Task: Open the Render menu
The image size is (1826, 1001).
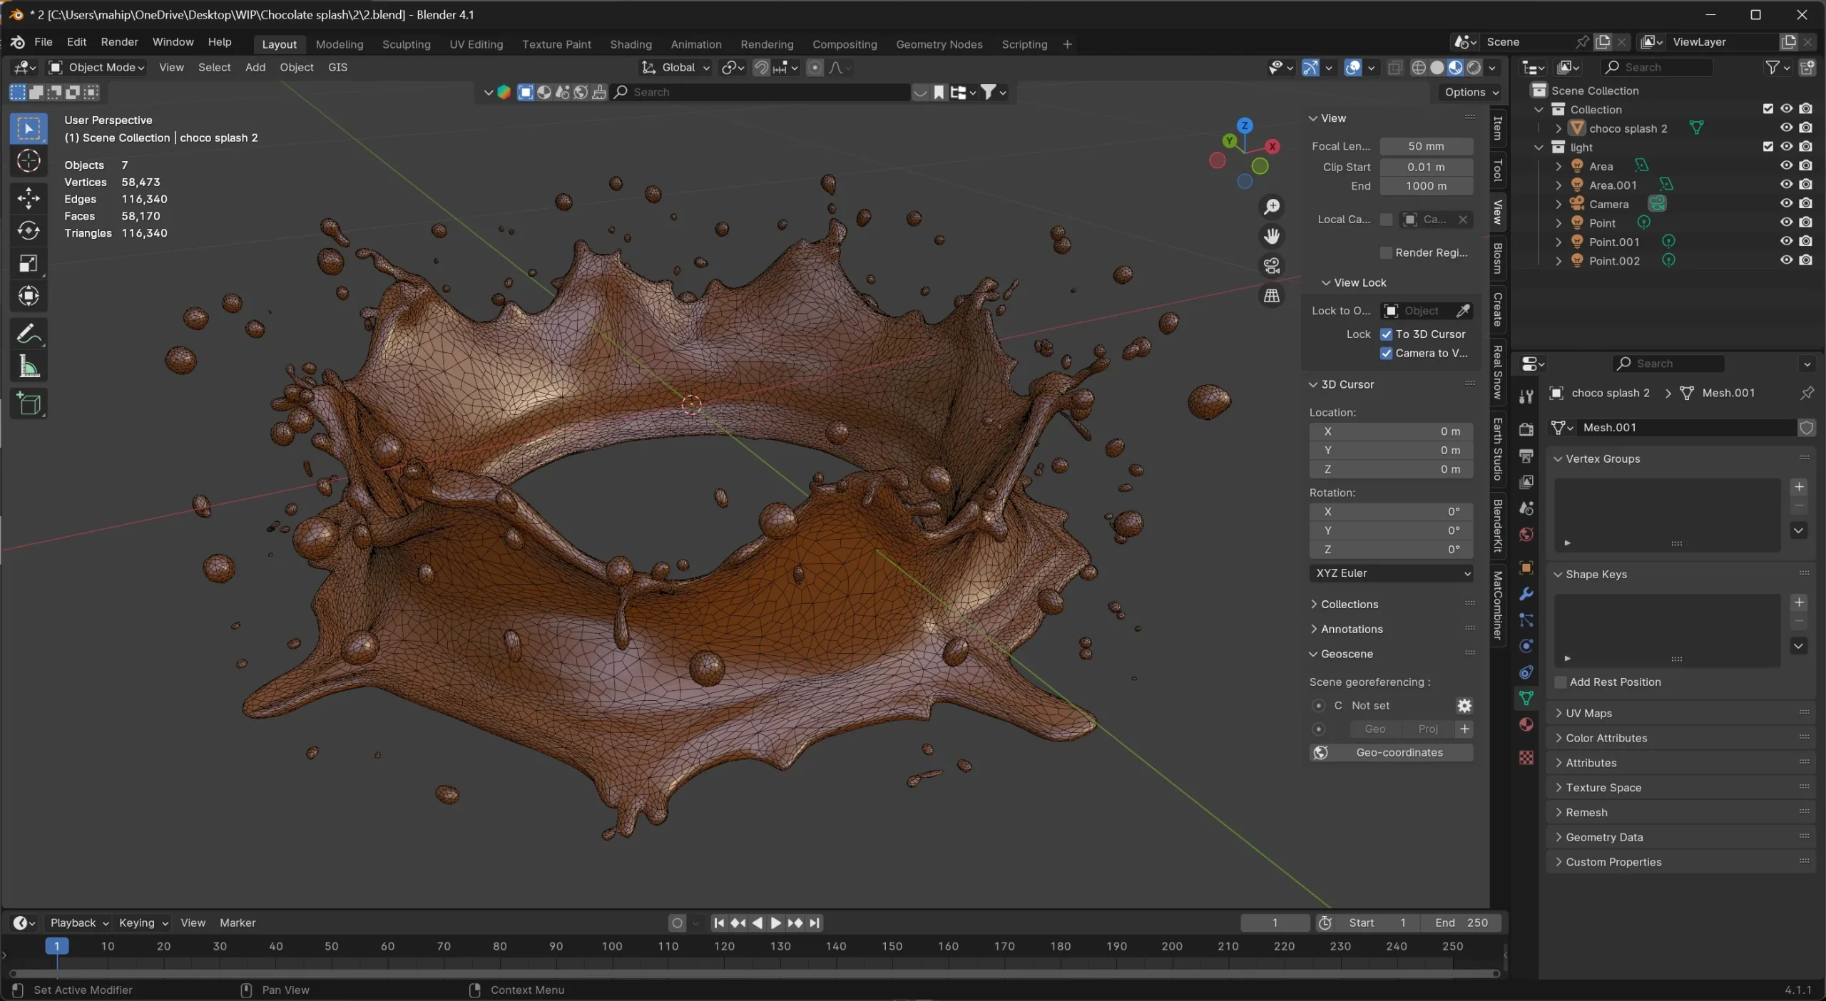Action: (x=119, y=42)
